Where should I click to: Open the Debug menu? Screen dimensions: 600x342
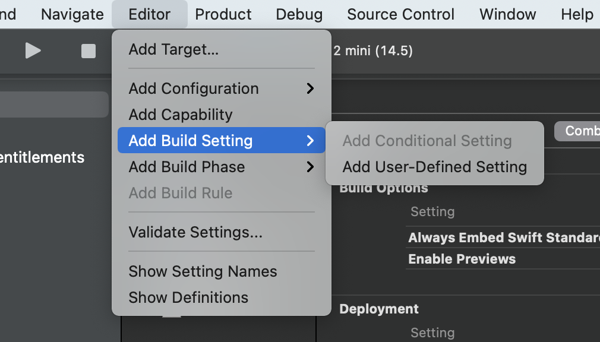coord(299,14)
